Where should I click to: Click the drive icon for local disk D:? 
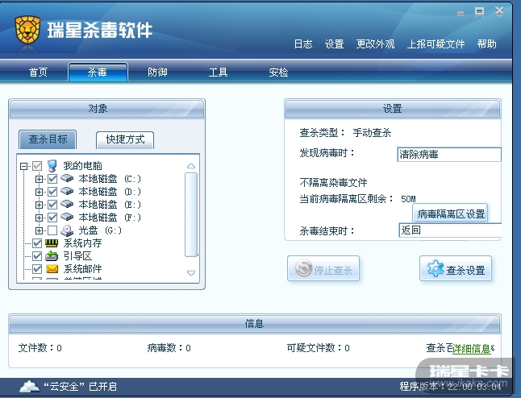tap(67, 192)
